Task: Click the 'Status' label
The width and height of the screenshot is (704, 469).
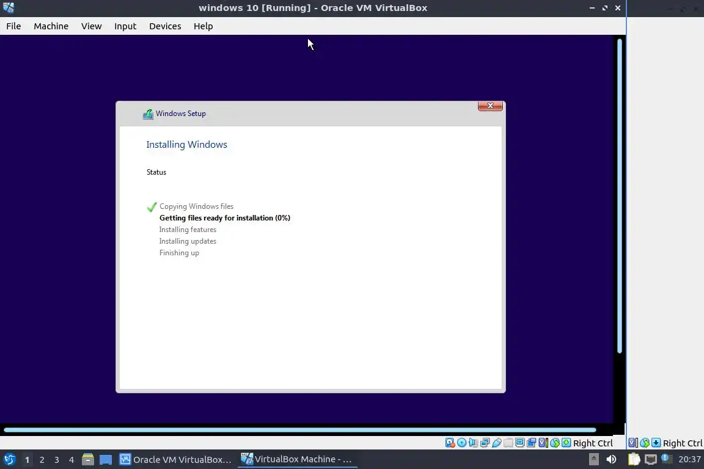Action: [x=156, y=172]
